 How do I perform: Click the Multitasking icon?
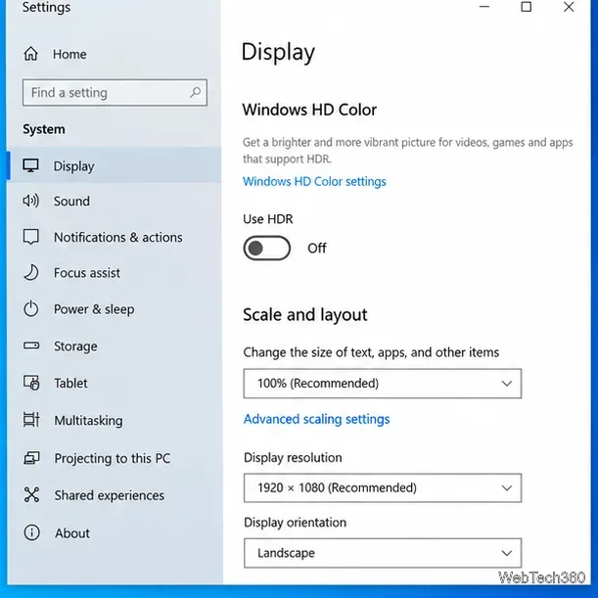pyautogui.click(x=31, y=420)
